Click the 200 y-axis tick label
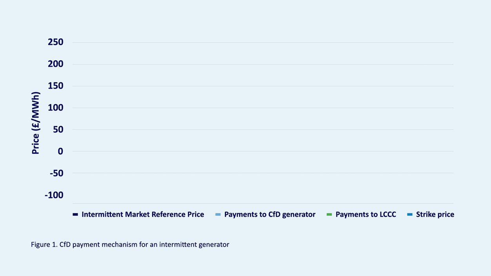Image resolution: width=491 pixels, height=276 pixels. (56, 64)
